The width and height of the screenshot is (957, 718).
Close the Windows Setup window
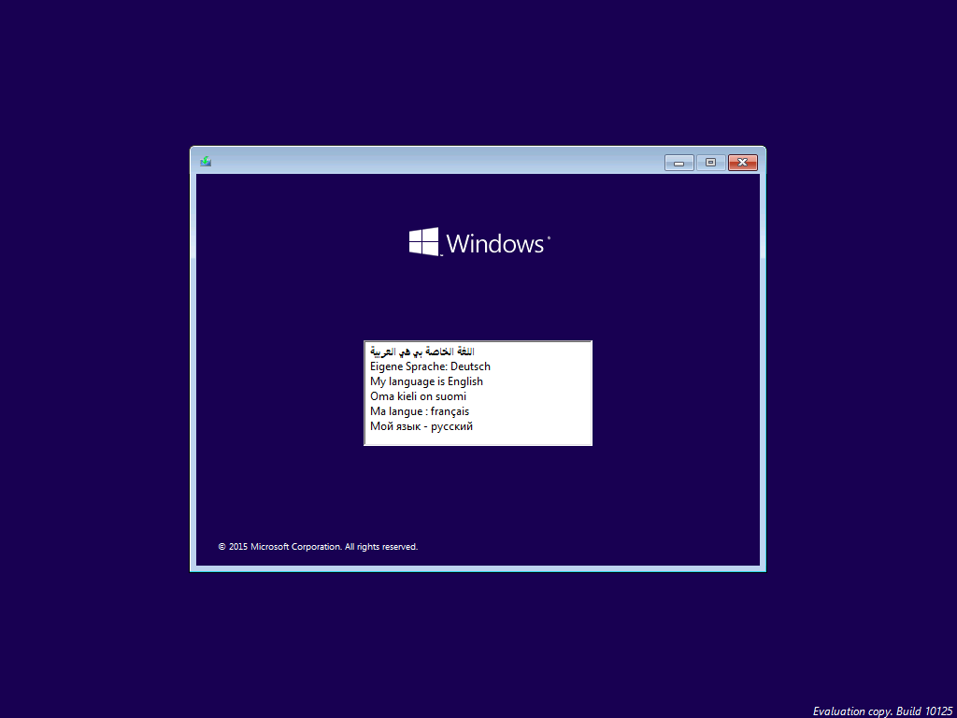coord(743,163)
